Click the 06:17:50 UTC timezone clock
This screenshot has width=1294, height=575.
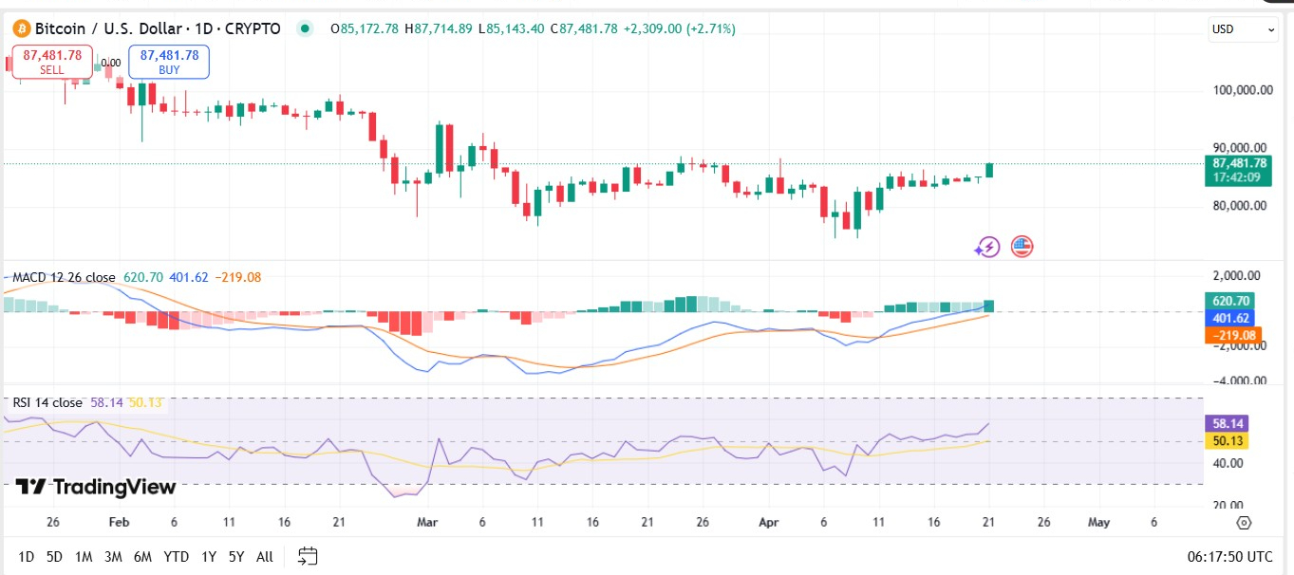pos(1229,556)
